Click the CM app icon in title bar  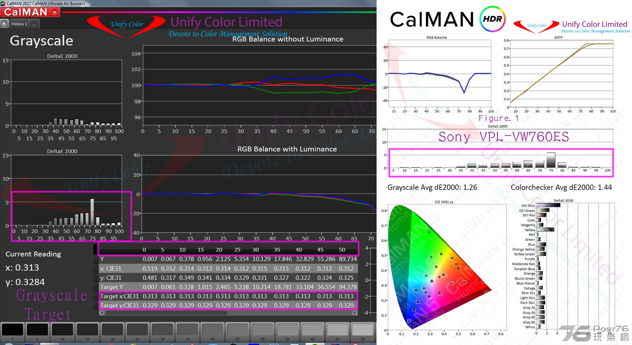[3, 3]
